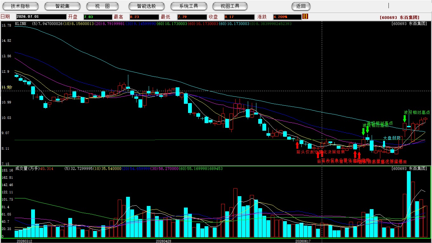Screen dimensions: 432x243
Task: Open the 智能选股 menu
Action: pyautogui.click(x=146, y=6)
